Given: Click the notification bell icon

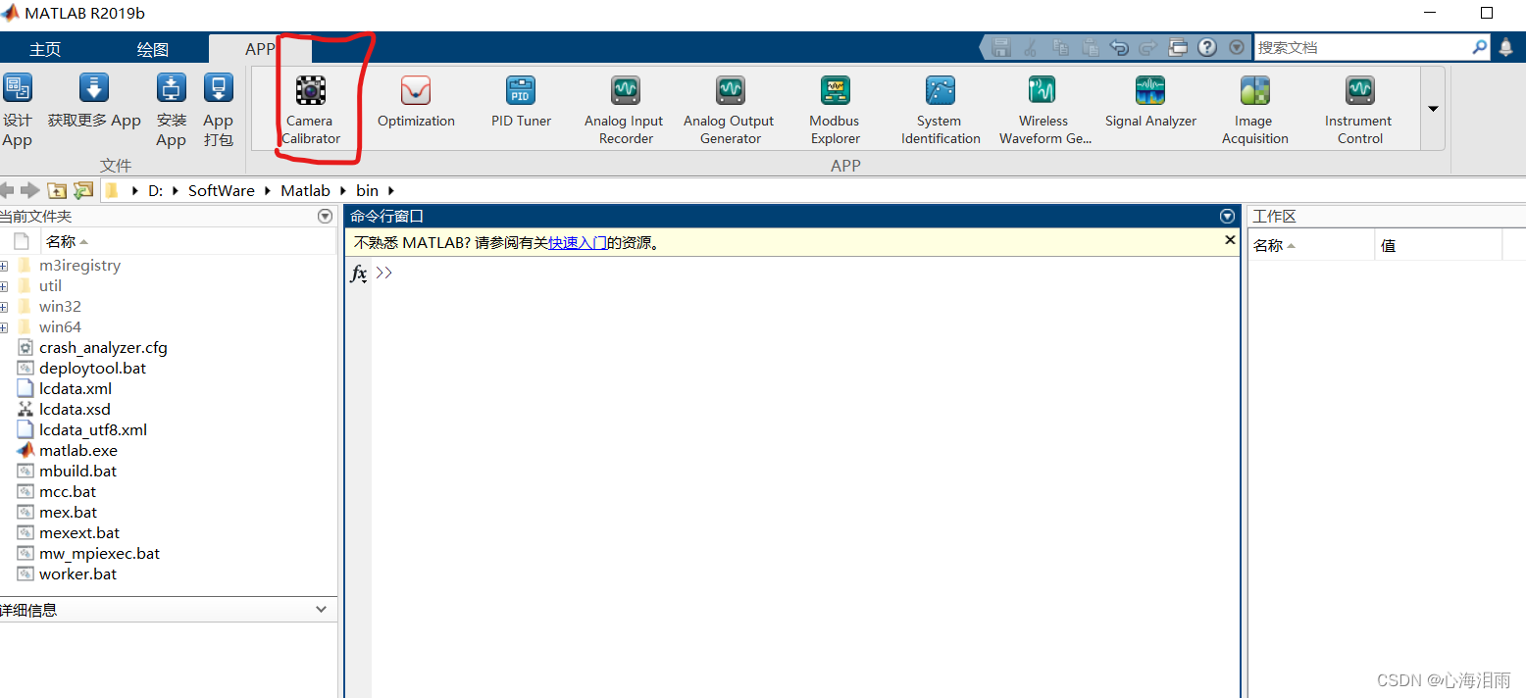Looking at the screenshot, I should click(x=1506, y=47).
